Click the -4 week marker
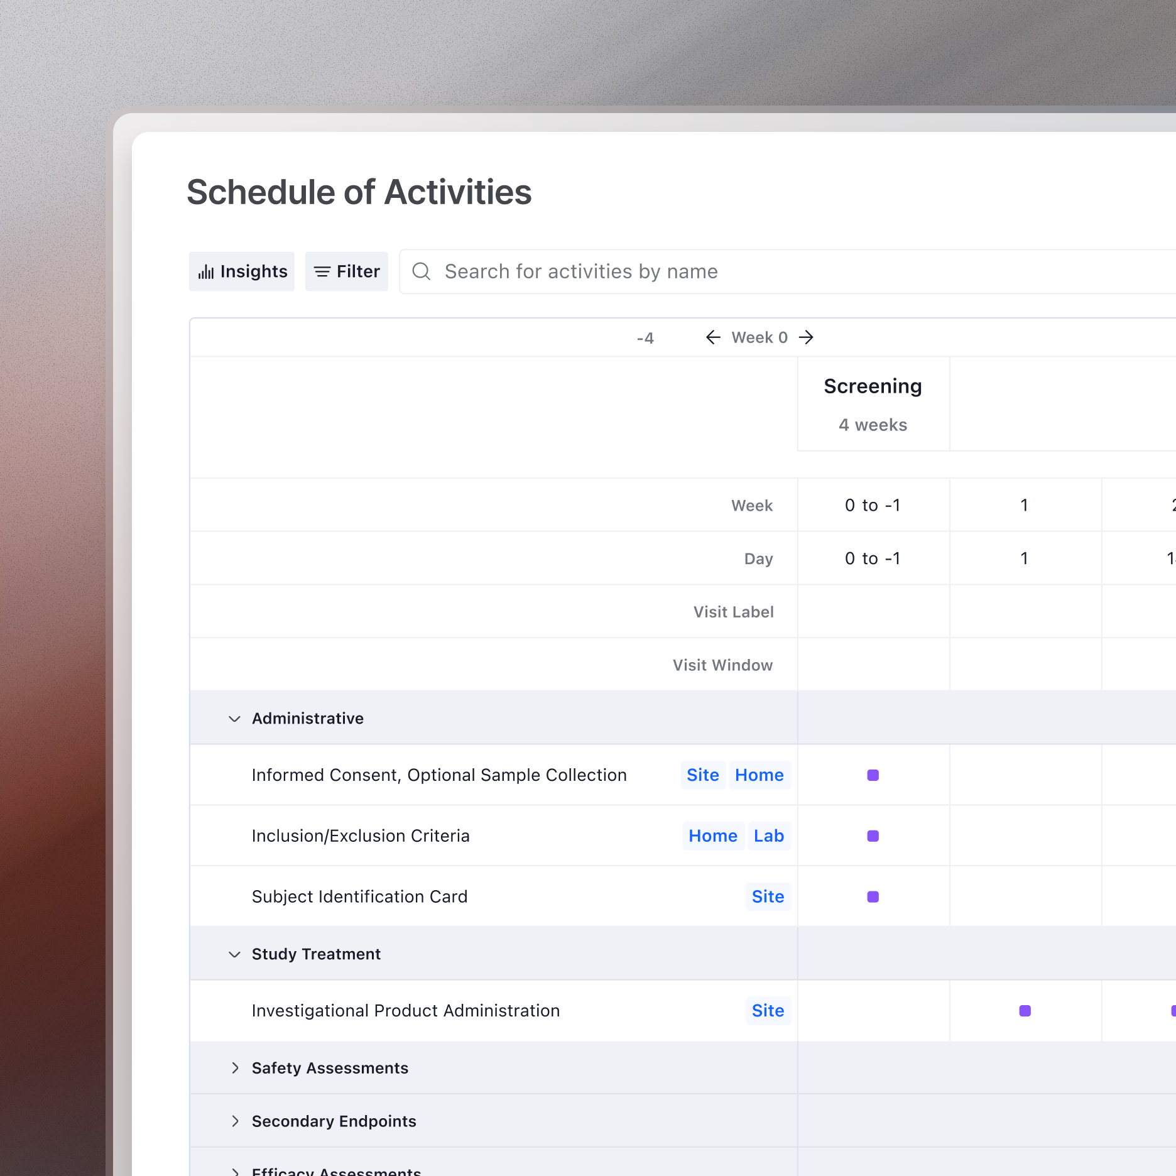The height and width of the screenshot is (1176, 1176). [645, 338]
